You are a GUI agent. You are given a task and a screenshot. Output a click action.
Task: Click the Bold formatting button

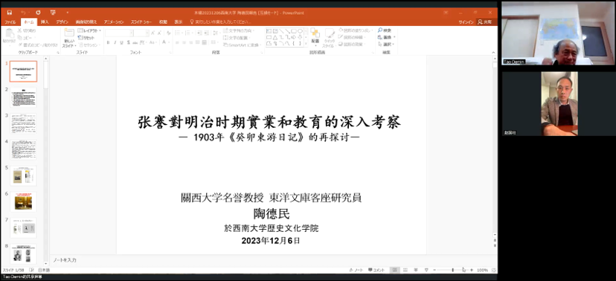tap(108, 42)
